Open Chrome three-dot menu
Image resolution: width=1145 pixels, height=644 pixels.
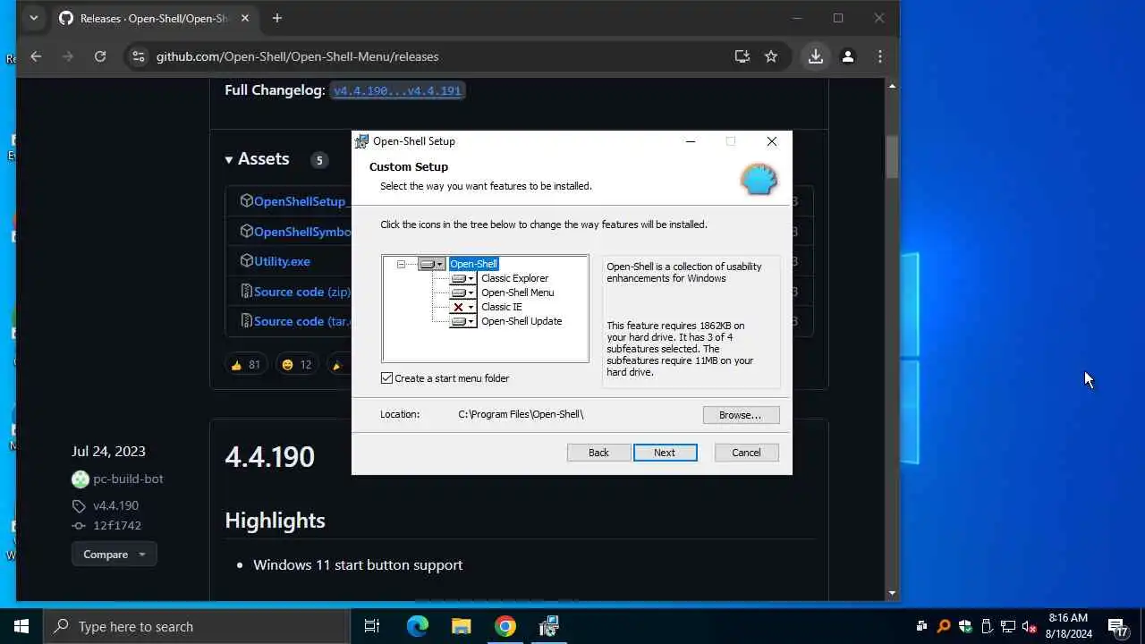point(880,56)
